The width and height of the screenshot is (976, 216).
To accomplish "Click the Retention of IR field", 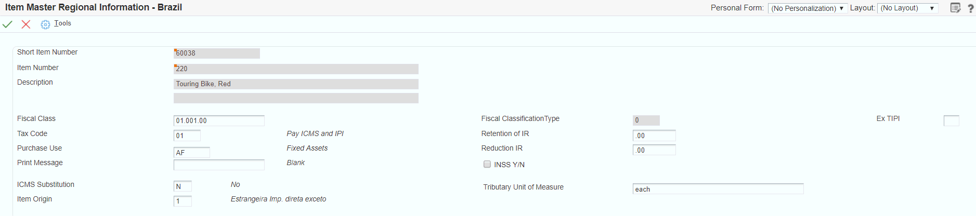I will [654, 136].
